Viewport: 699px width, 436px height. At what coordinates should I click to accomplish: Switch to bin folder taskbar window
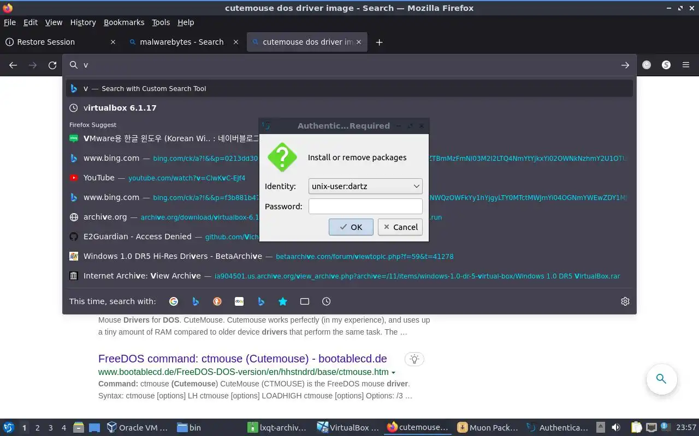click(x=208, y=427)
